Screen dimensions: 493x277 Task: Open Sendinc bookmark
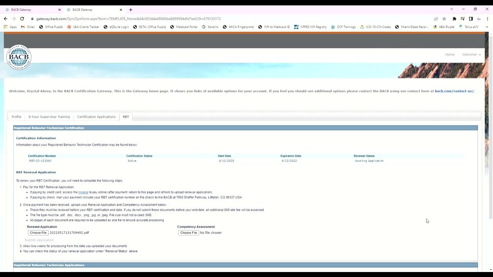(x=210, y=27)
